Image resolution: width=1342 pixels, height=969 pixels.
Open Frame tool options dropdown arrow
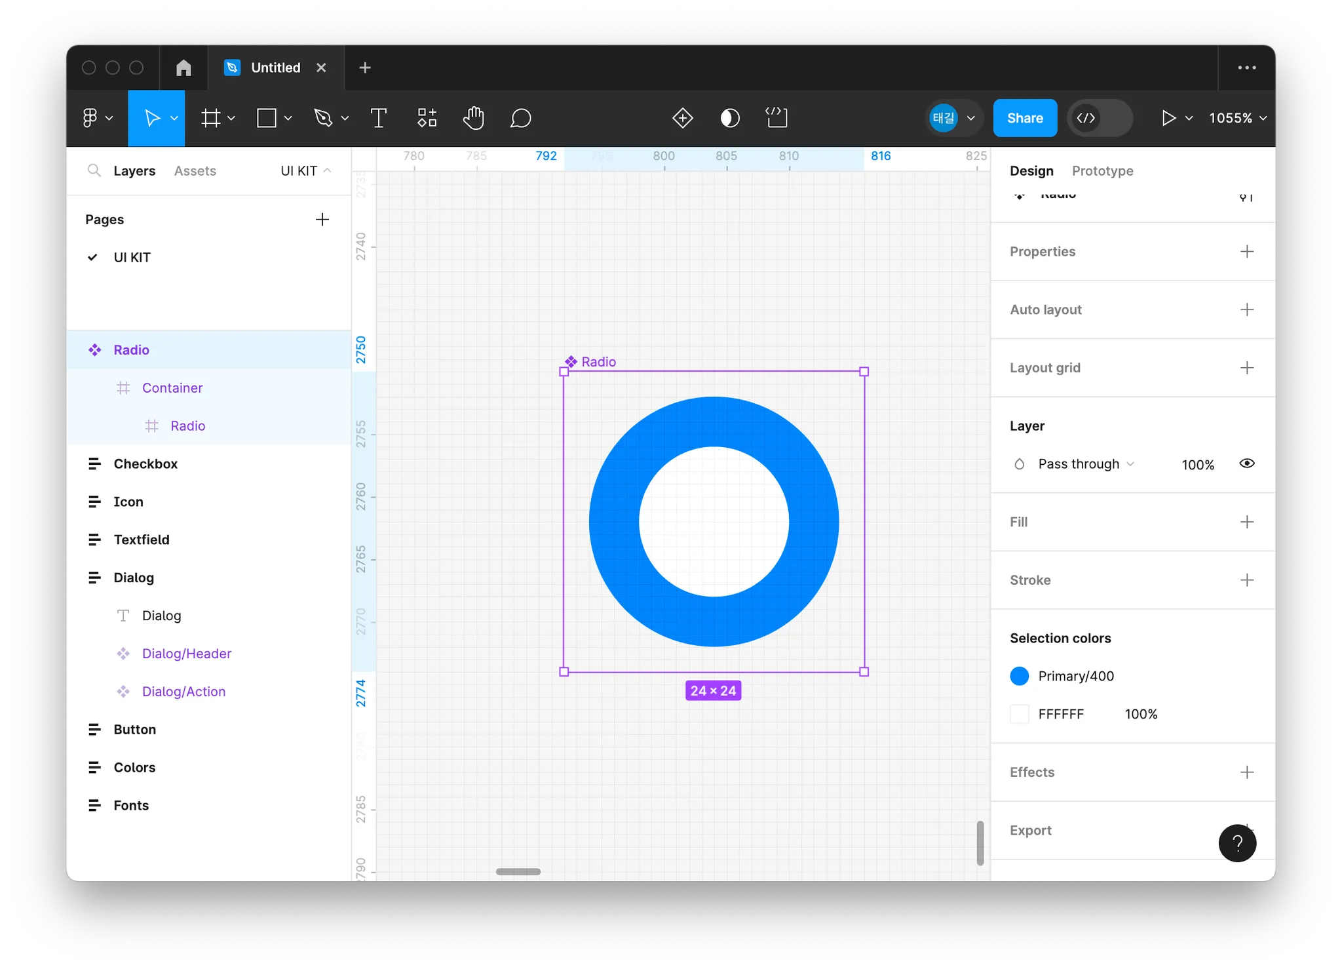pos(231,118)
